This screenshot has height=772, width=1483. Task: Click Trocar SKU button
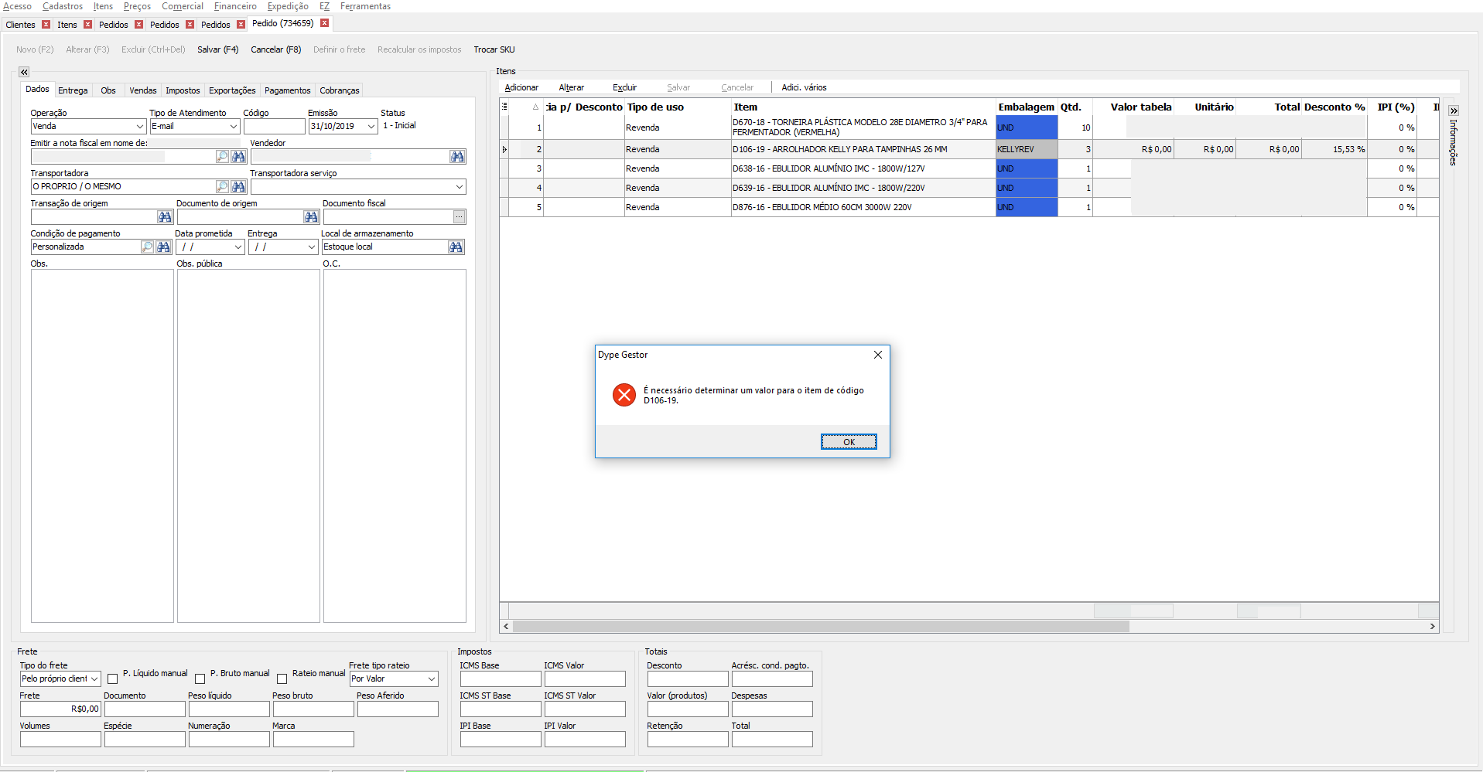pos(494,49)
